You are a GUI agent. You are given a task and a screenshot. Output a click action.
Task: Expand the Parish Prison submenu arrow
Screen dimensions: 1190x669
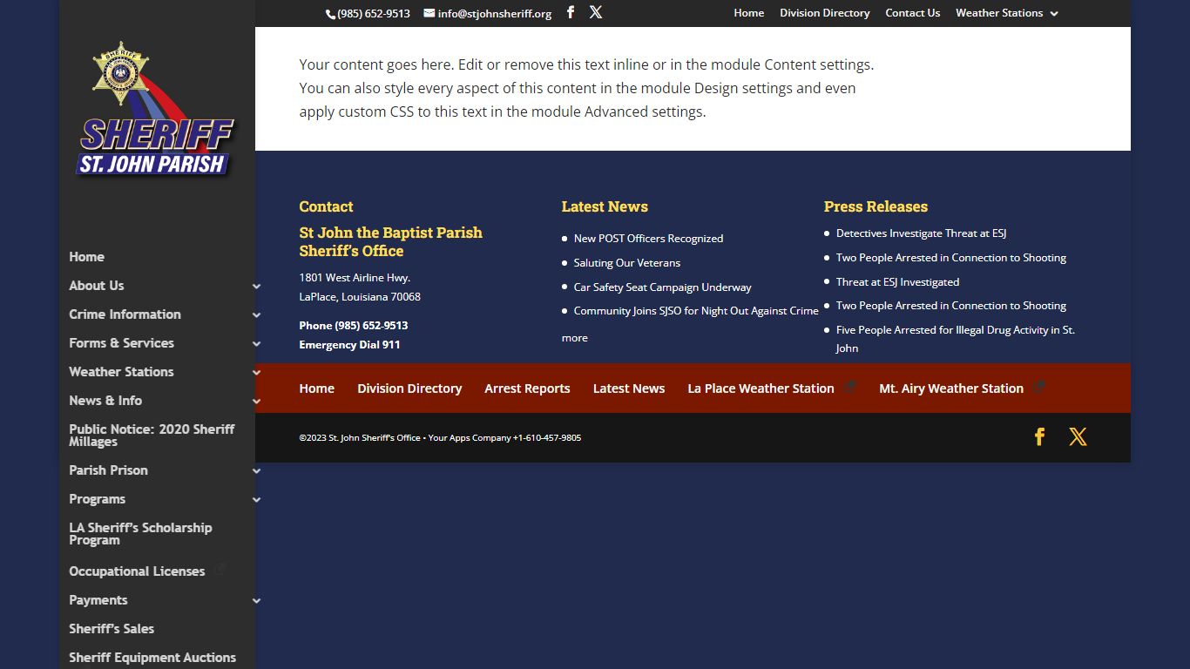(x=256, y=470)
